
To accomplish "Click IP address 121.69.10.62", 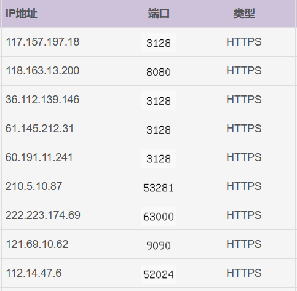I will pyautogui.click(x=37, y=244).
